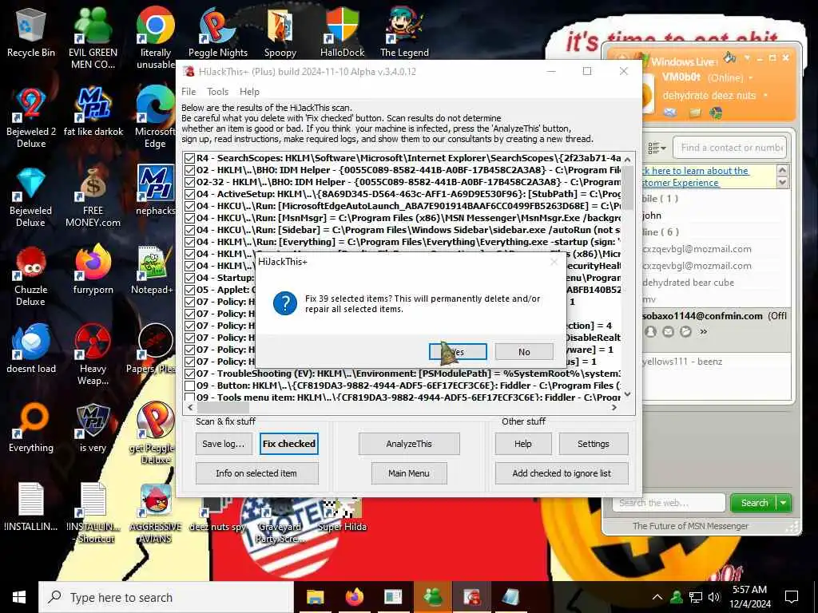The width and height of the screenshot is (818, 613).
Task: Launch Notepad++ desktop shortcut
Action: coord(153,270)
